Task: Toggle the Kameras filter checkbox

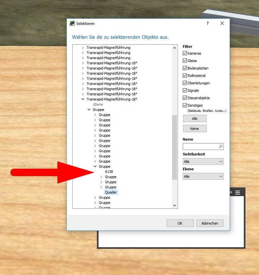Action: click(x=185, y=53)
